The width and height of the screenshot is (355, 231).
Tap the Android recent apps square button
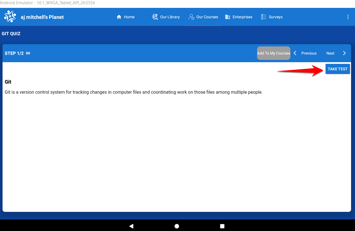[222, 226]
